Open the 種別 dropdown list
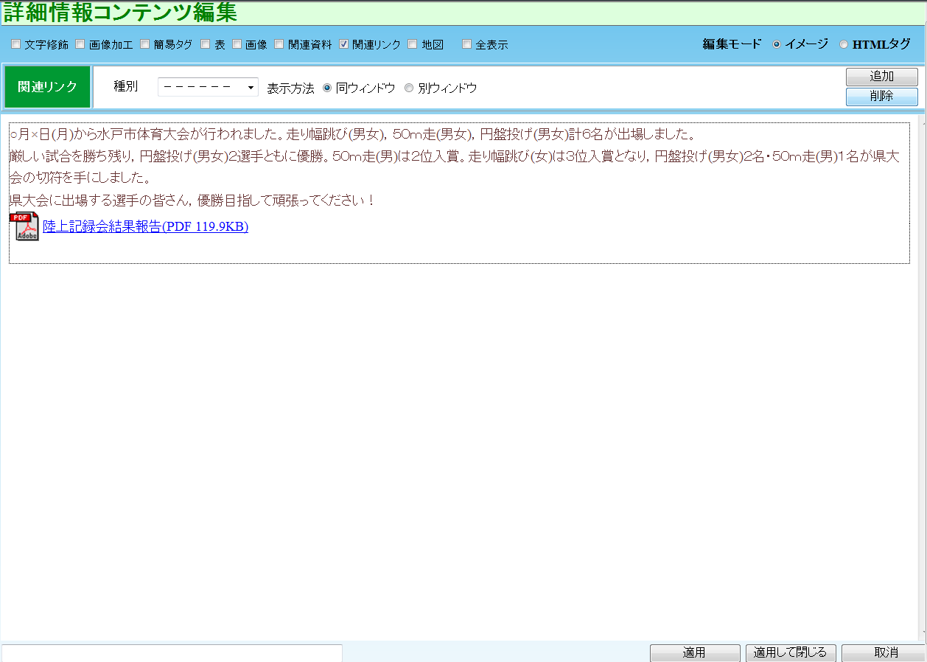The width and height of the screenshot is (927, 662). pos(208,87)
